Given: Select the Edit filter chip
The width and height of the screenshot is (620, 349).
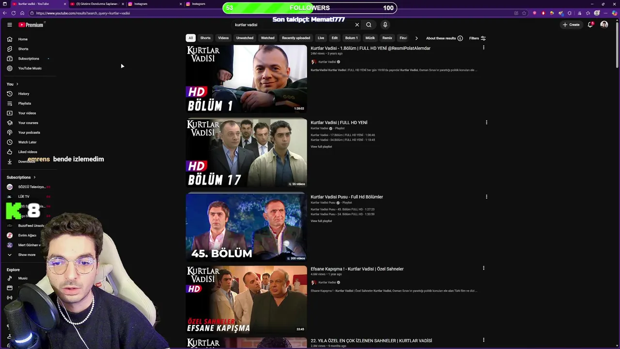Looking at the screenshot, I should (334, 38).
